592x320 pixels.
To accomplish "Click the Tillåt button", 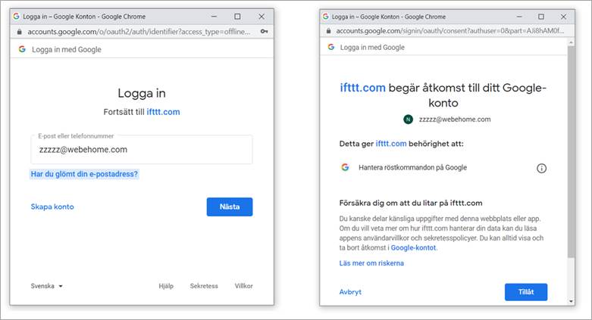I will click(x=526, y=292).
